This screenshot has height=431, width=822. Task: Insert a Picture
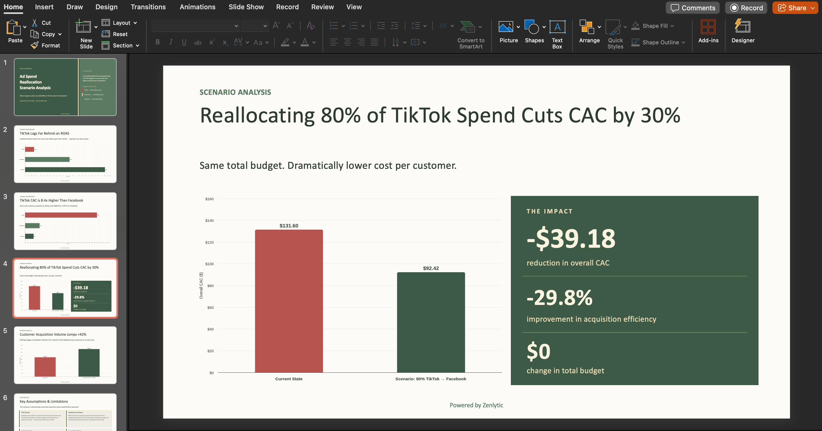click(506, 27)
